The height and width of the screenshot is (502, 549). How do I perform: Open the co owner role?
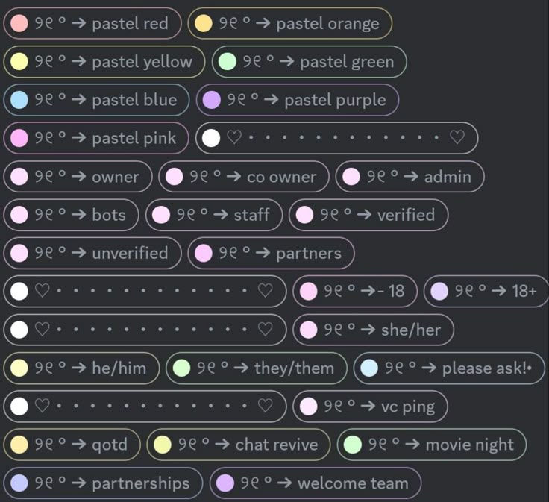click(x=244, y=177)
